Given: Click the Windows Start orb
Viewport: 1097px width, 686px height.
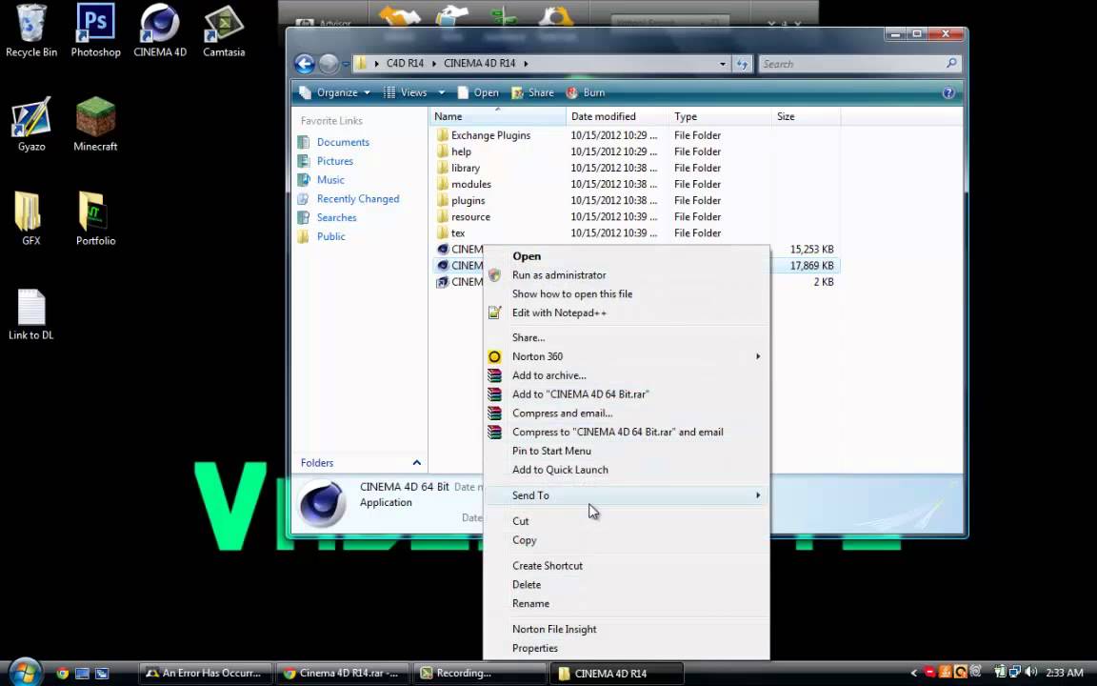Looking at the screenshot, I should (x=25, y=673).
